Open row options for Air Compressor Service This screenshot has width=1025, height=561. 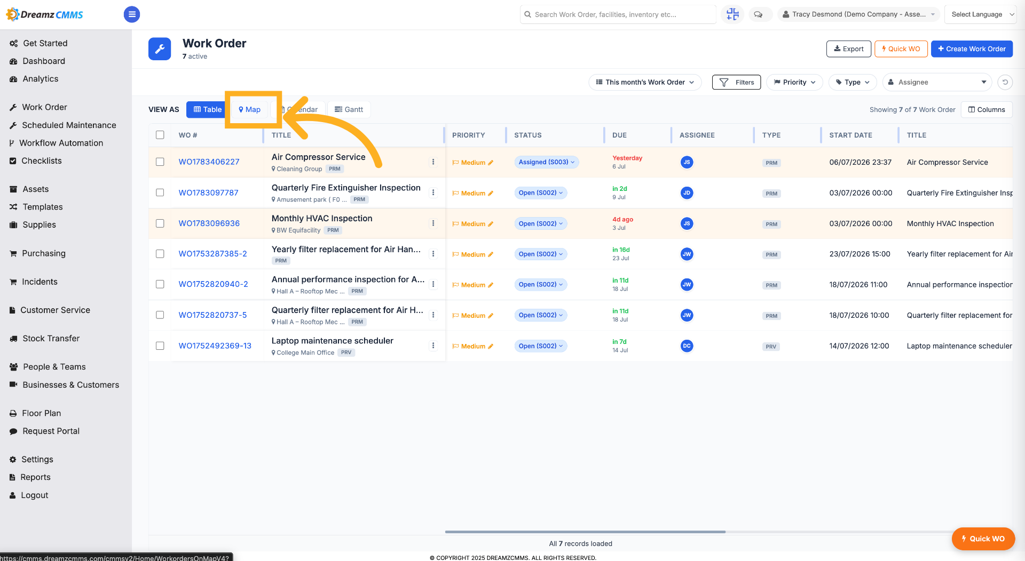coord(433,162)
